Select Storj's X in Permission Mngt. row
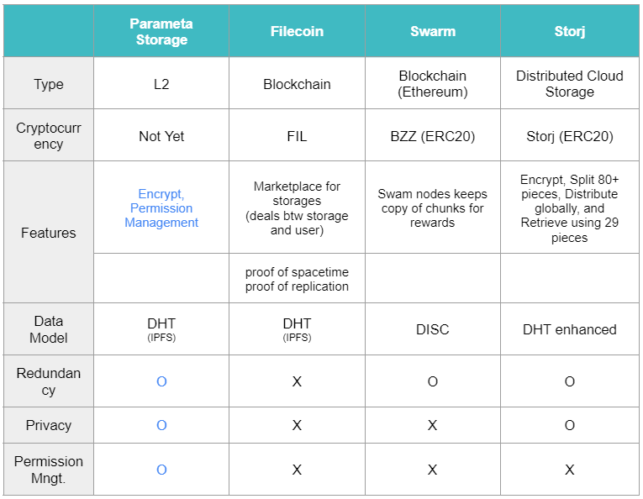 pyautogui.click(x=570, y=470)
